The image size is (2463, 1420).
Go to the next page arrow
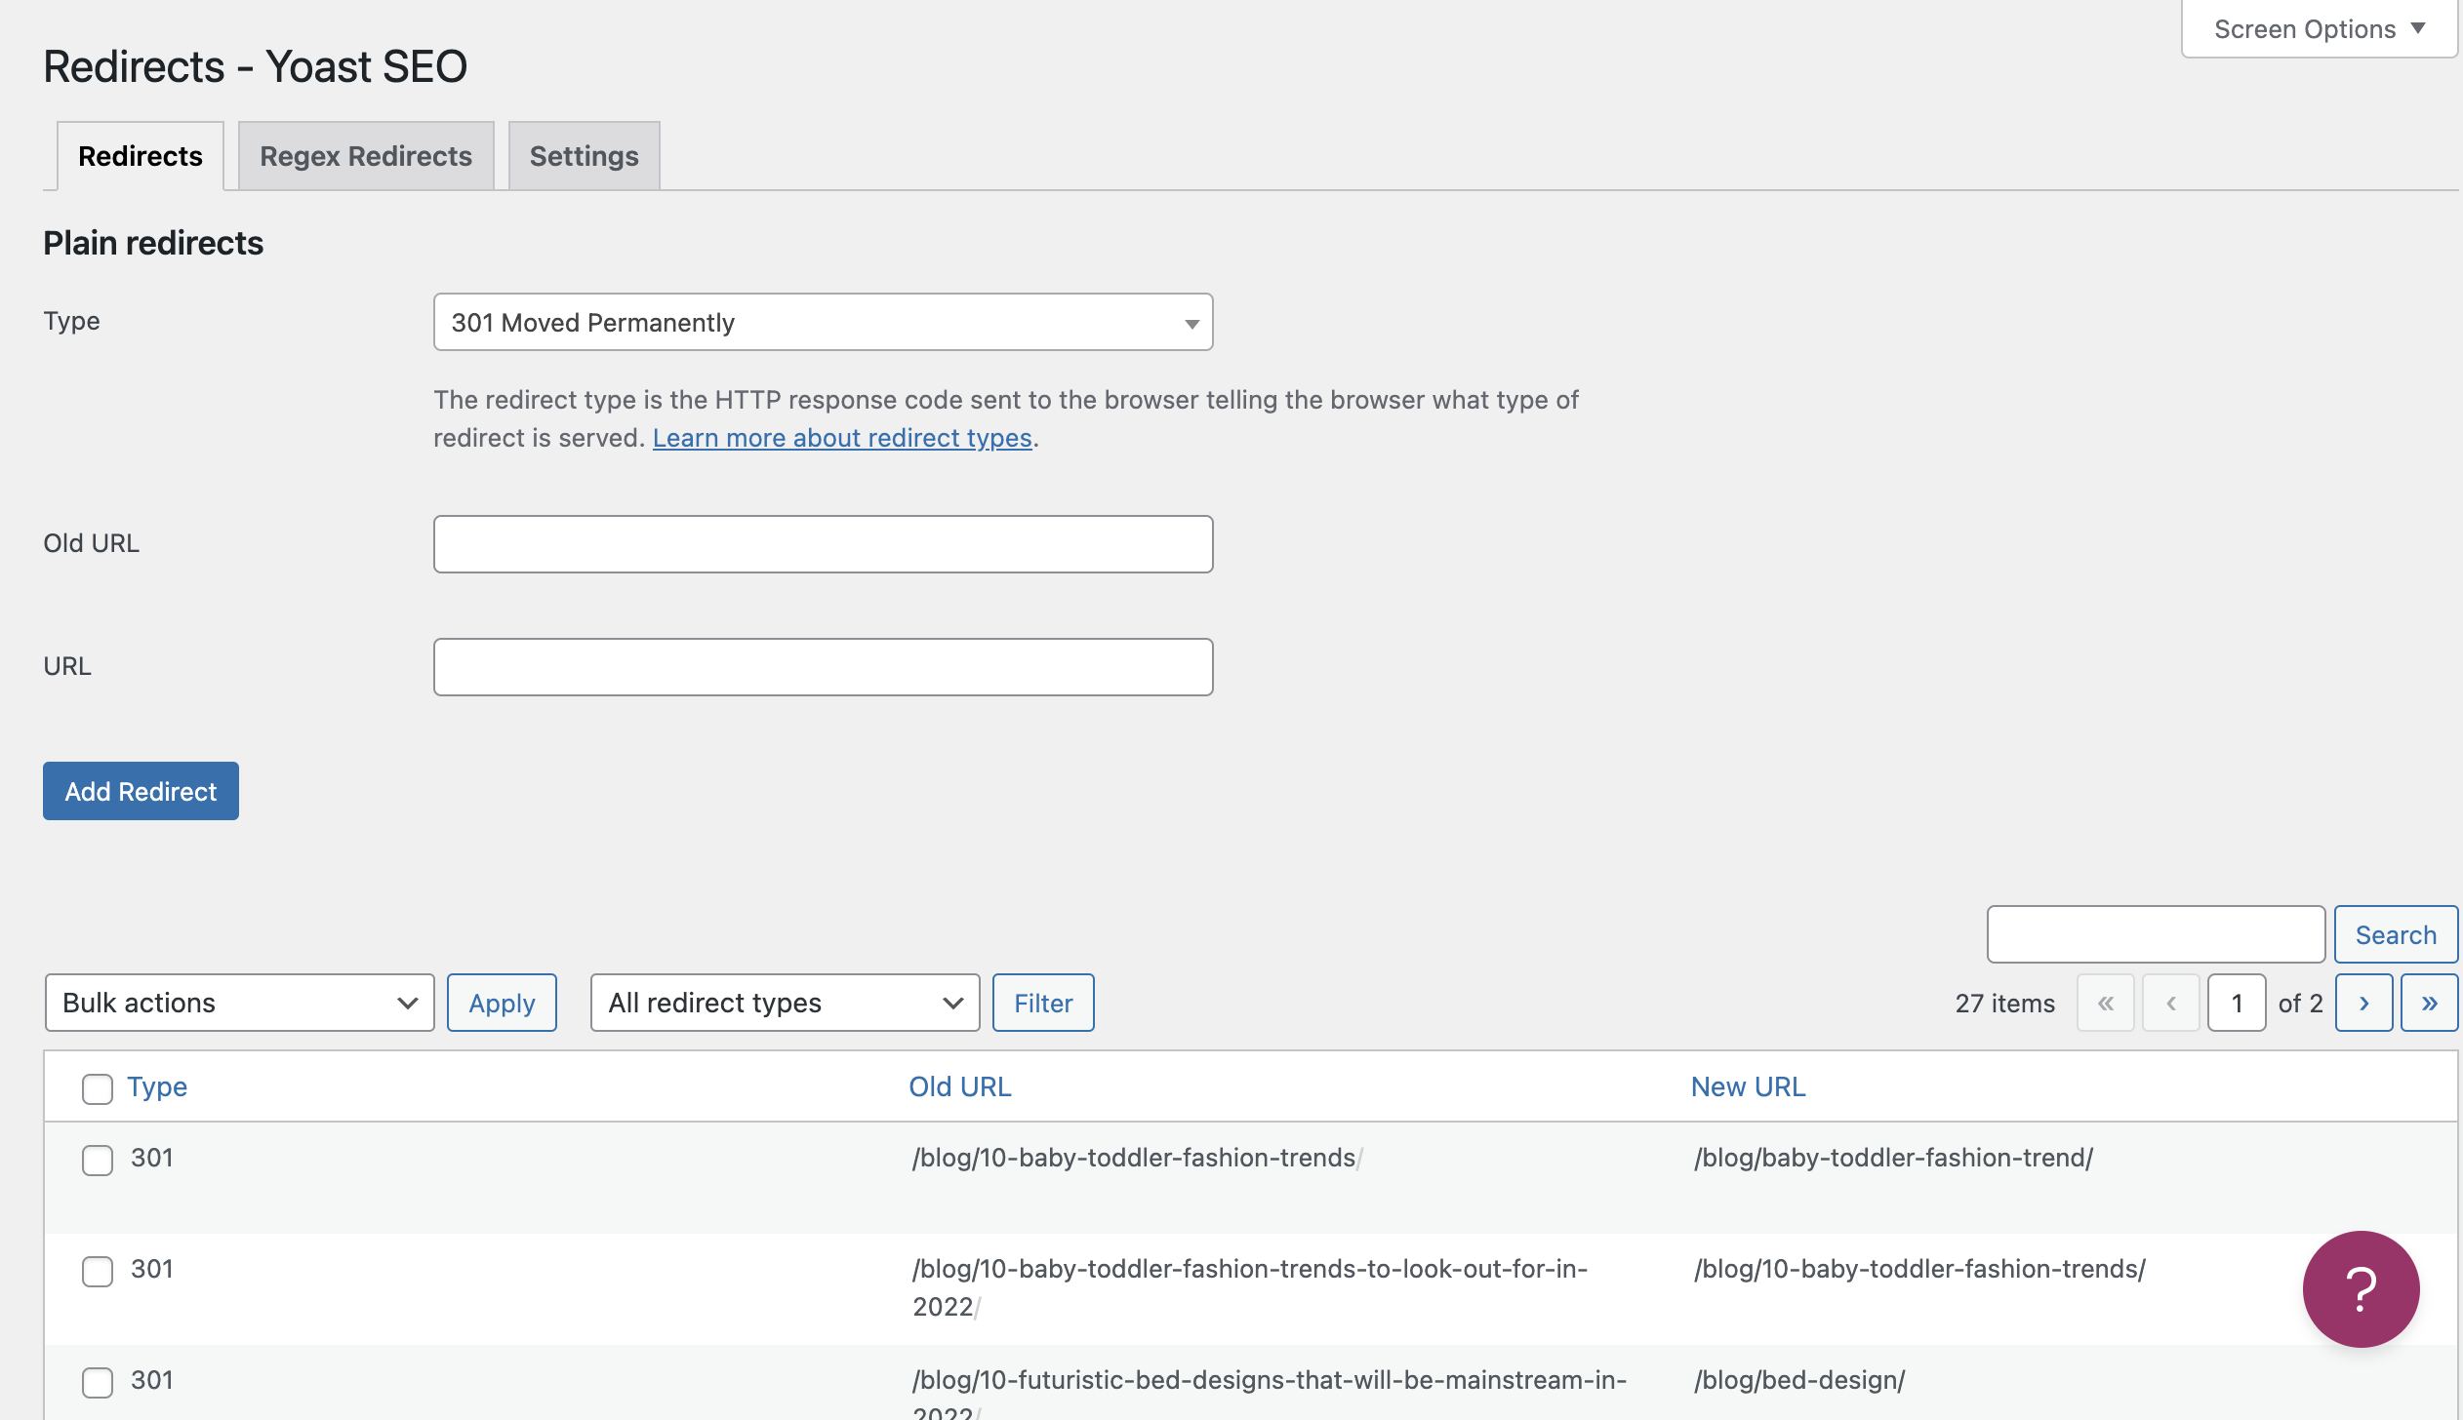coord(2363,1003)
